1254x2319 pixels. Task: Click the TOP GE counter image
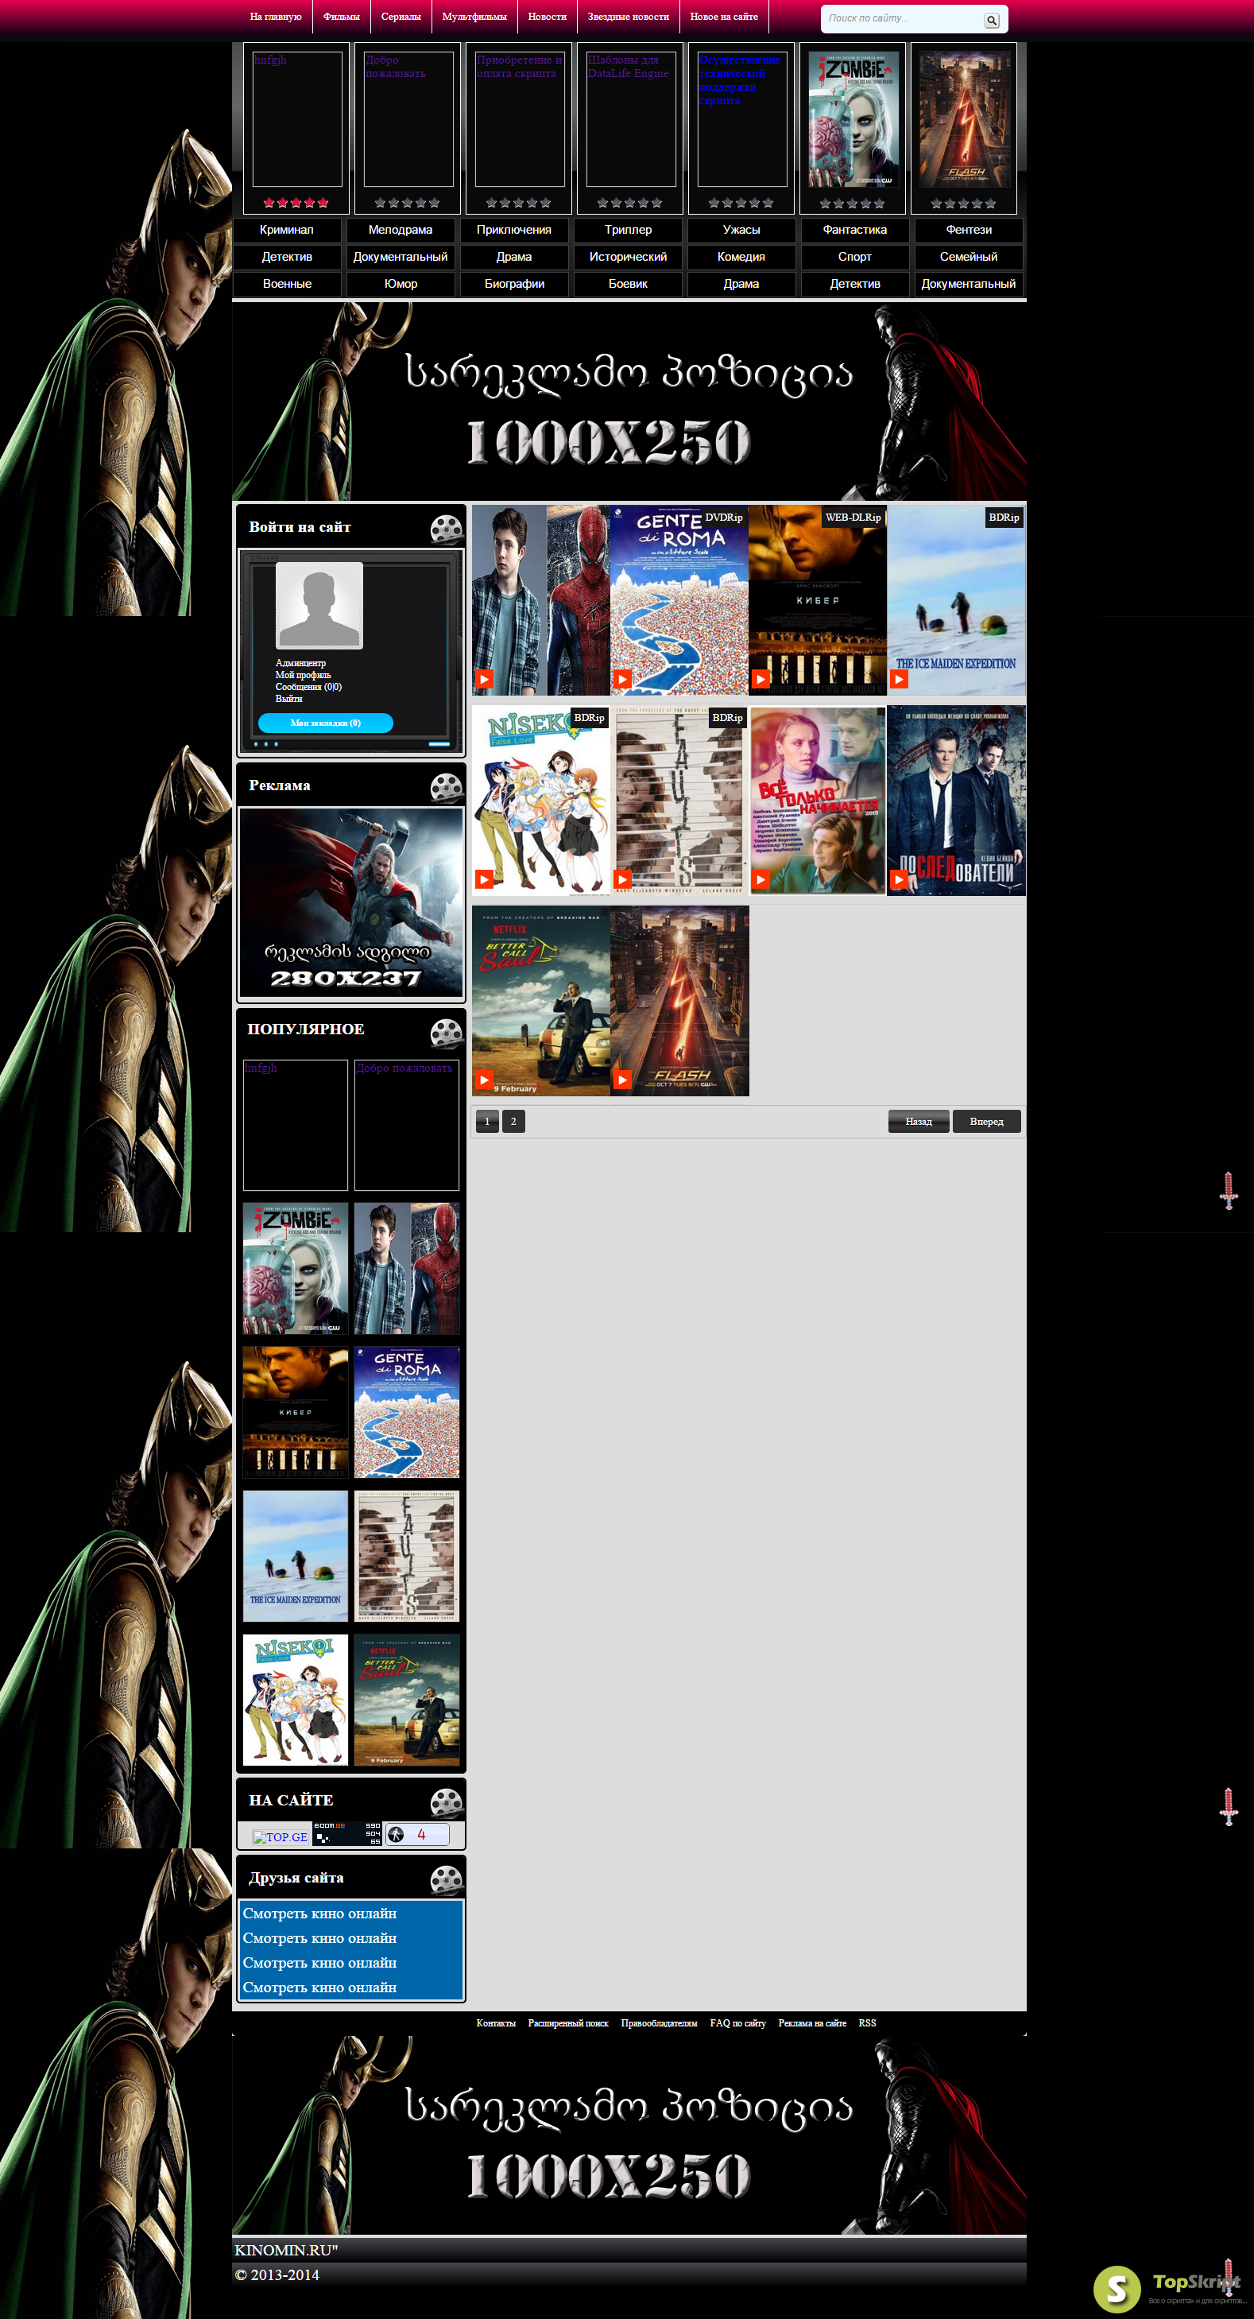coord(281,1836)
